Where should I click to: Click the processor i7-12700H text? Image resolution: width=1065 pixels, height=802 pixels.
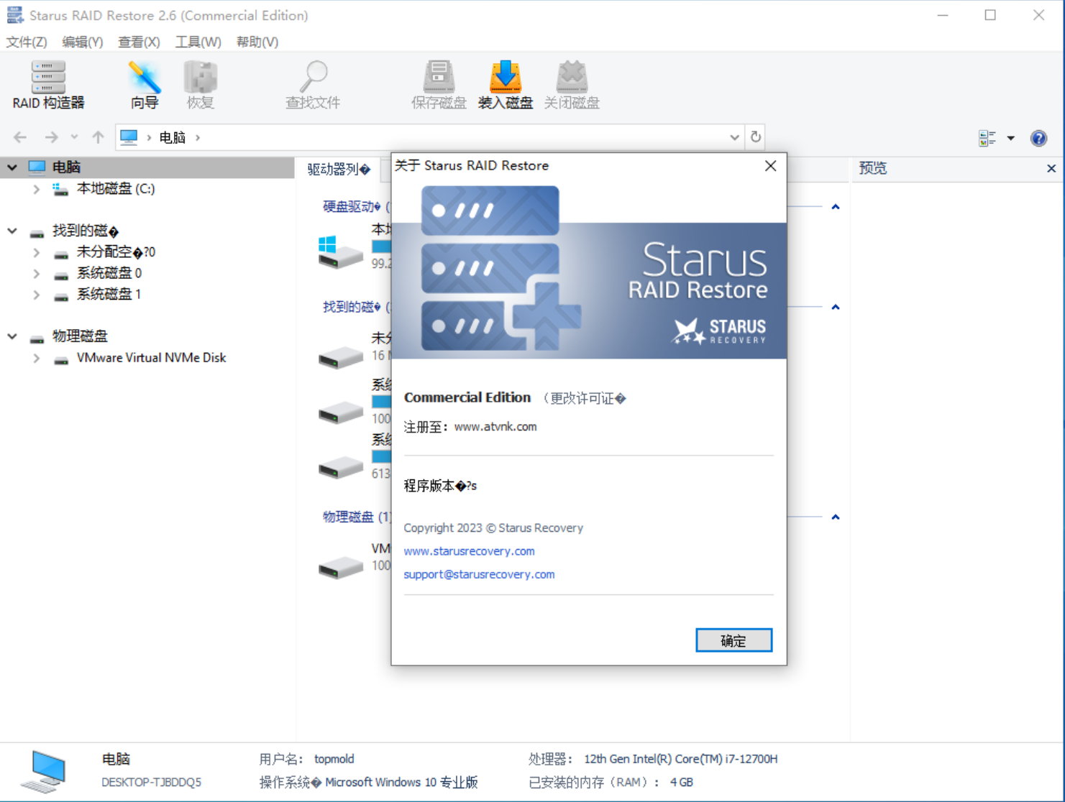click(x=680, y=759)
